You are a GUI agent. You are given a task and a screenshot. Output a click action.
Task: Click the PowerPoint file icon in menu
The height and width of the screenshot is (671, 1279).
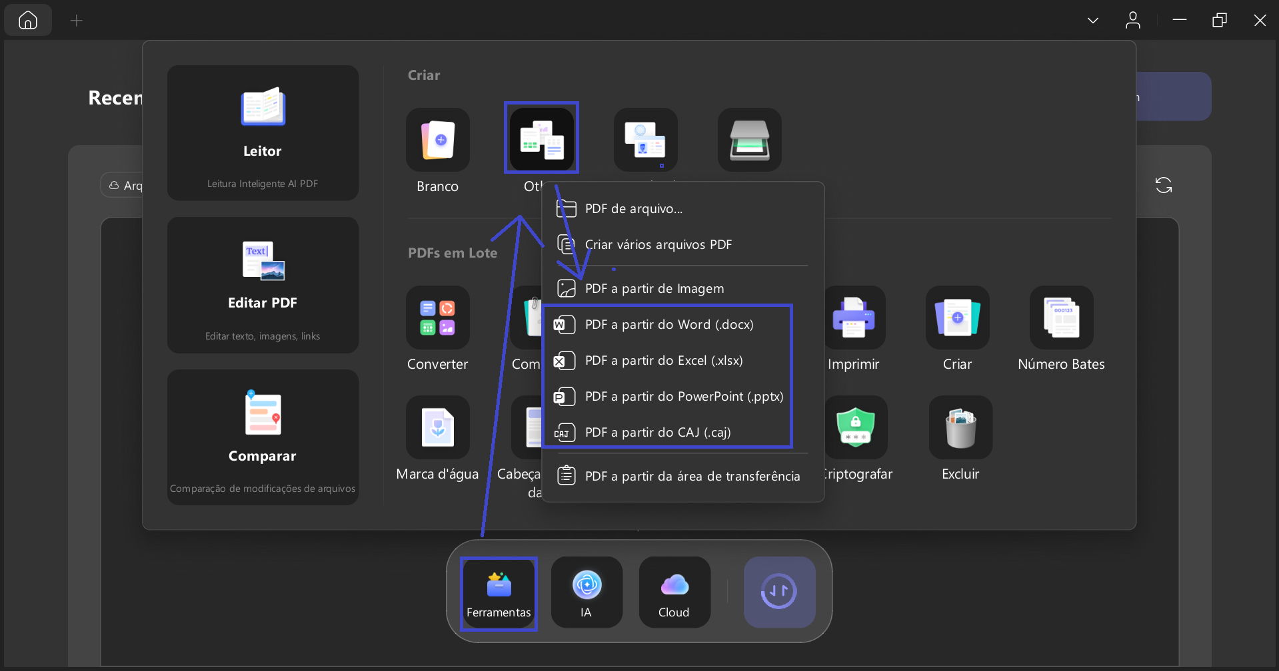point(565,396)
